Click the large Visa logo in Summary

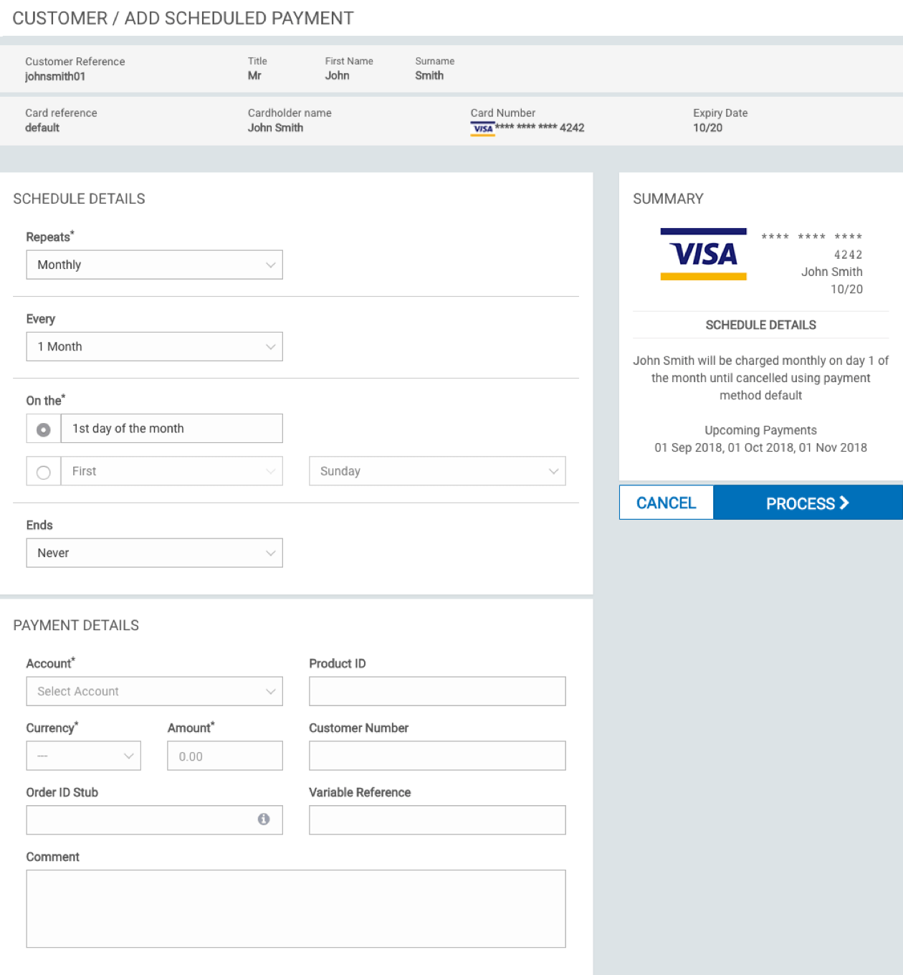click(703, 254)
